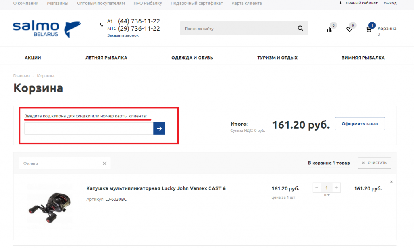Image resolution: width=414 pixels, height=248 pixels.
Task: Click the Артикул LJ-6030BC text
Action: [x=106, y=199]
